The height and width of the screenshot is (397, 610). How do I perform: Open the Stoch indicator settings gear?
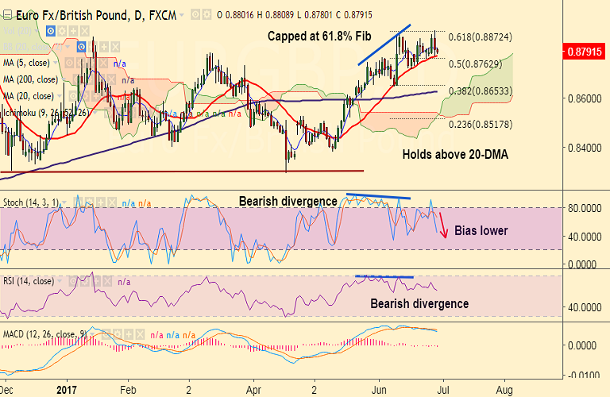tap(90, 202)
